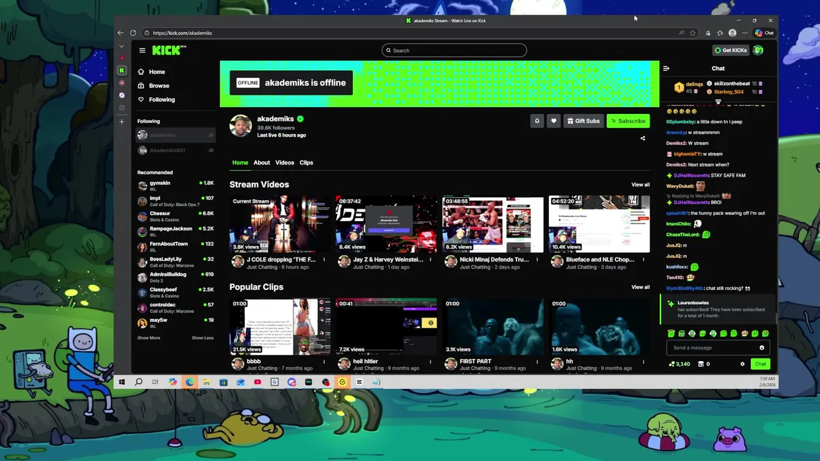Collapse the chat leaderboard chevron
The image size is (820, 461).
tap(718, 102)
